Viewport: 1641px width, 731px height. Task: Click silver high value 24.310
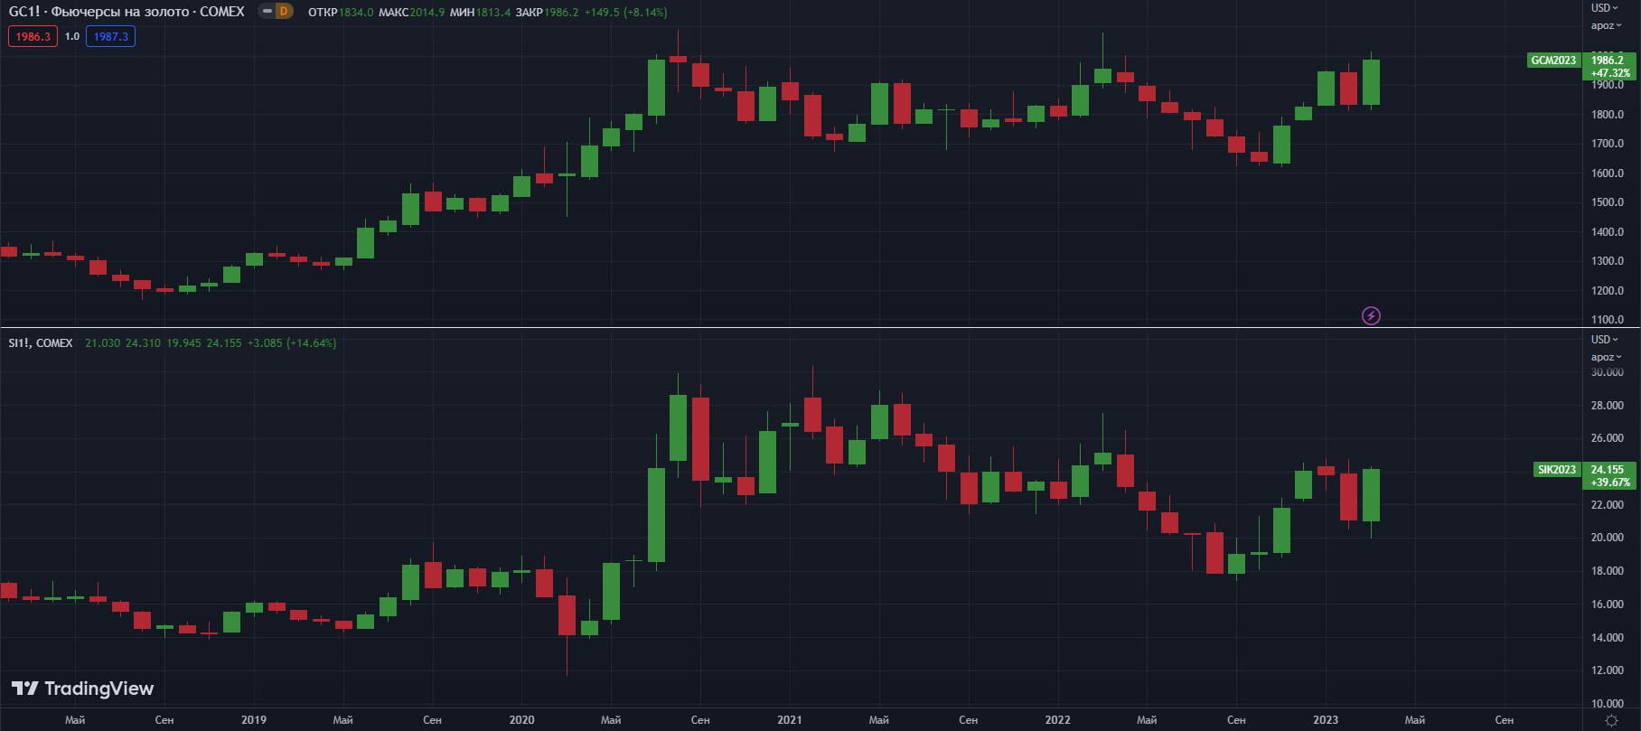[143, 343]
